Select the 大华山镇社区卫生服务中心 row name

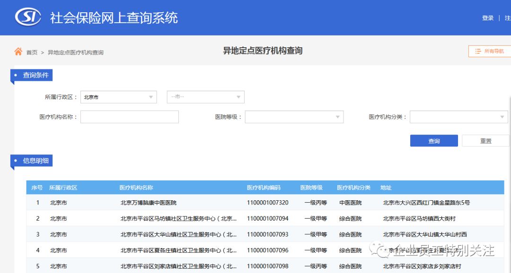pyautogui.click(x=178, y=235)
